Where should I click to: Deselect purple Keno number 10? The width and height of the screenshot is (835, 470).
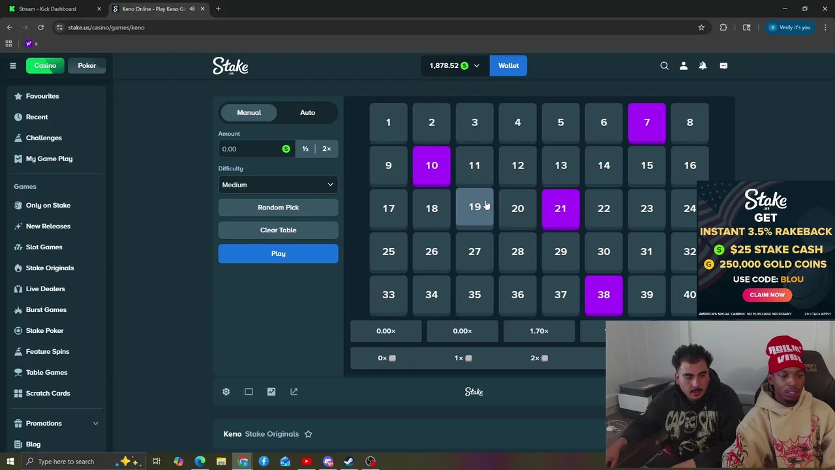click(x=431, y=165)
